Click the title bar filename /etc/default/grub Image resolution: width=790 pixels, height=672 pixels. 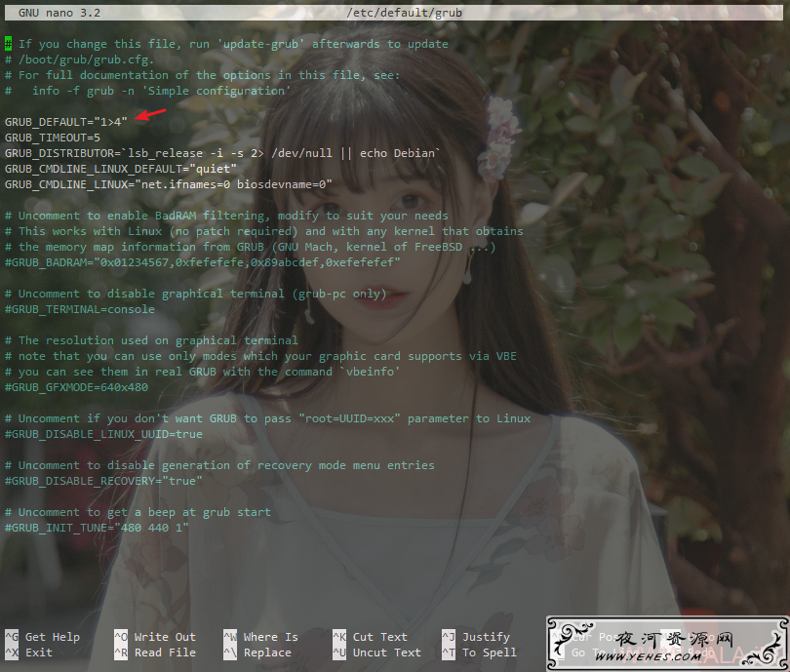click(404, 13)
